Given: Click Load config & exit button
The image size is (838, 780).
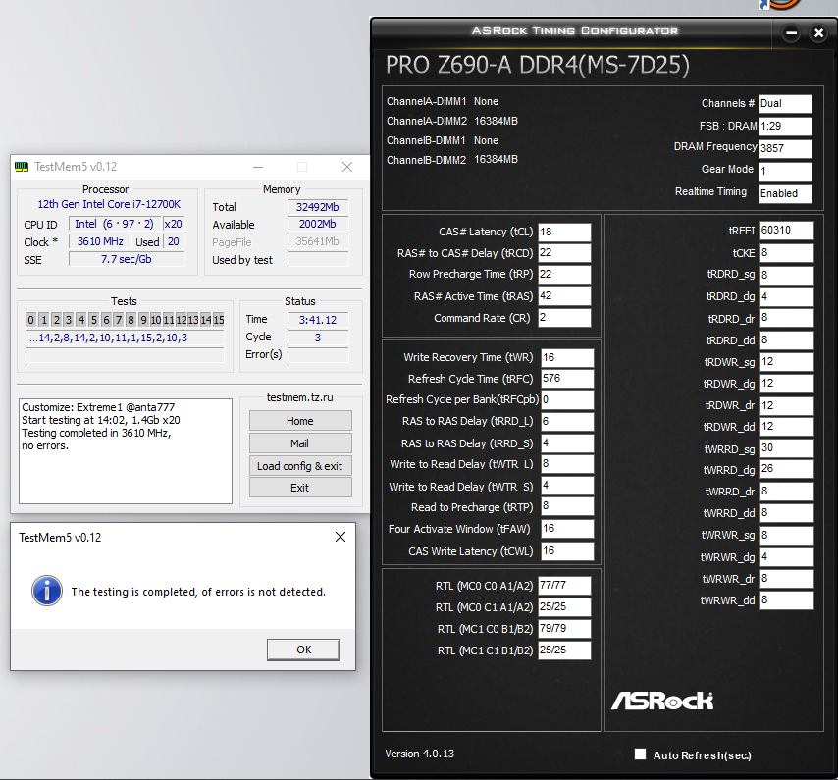Looking at the screenshot, I should pyautogui.click(x=299, y=466).
